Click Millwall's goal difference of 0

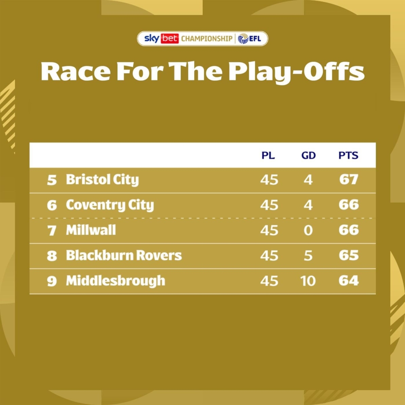(308, 230)
